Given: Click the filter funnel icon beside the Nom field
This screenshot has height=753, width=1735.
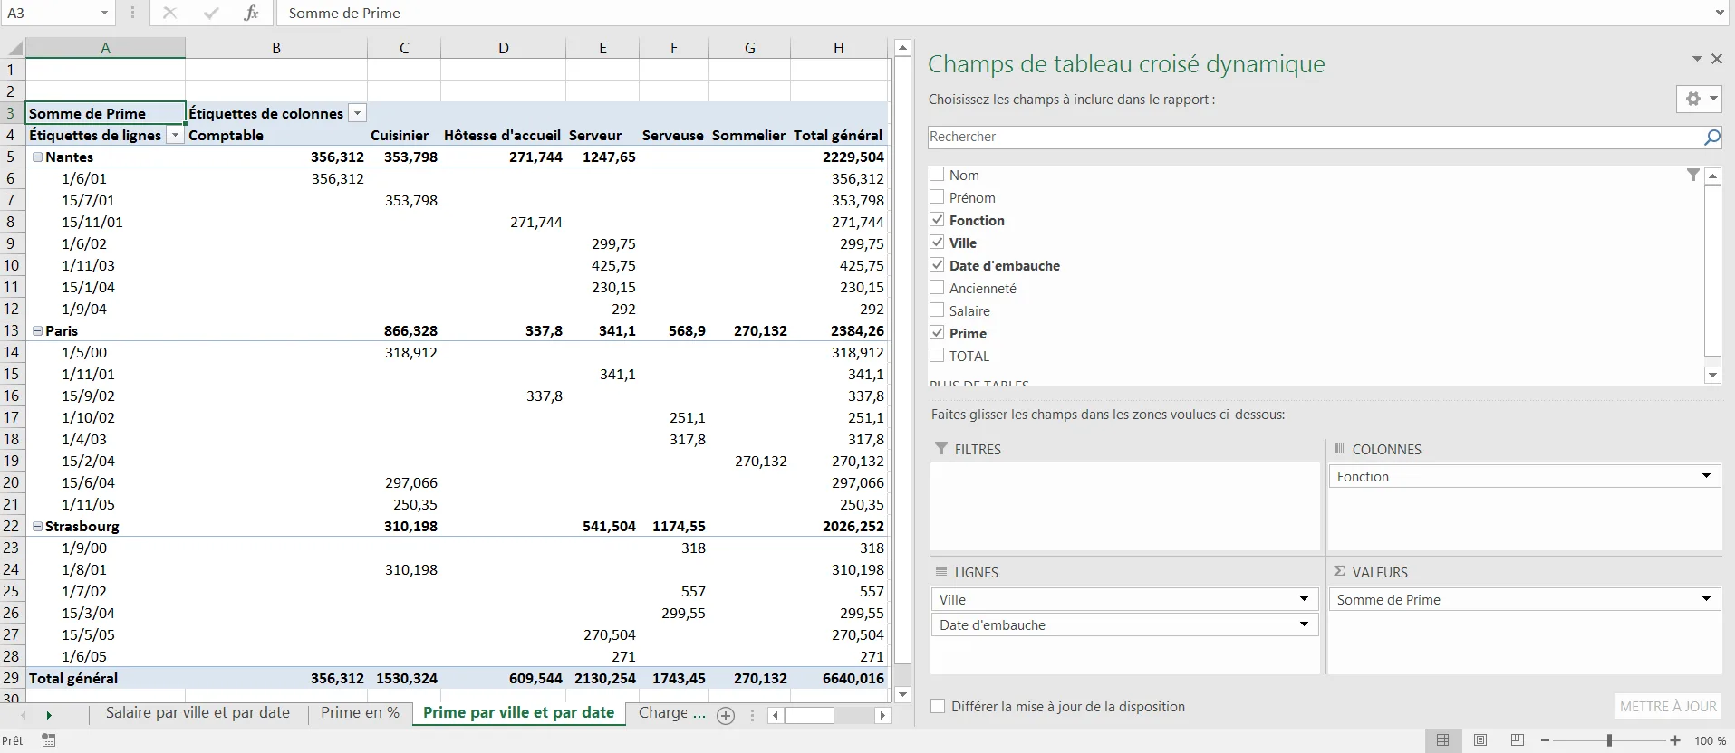Looking at the screenshot, I should 1692,175.
